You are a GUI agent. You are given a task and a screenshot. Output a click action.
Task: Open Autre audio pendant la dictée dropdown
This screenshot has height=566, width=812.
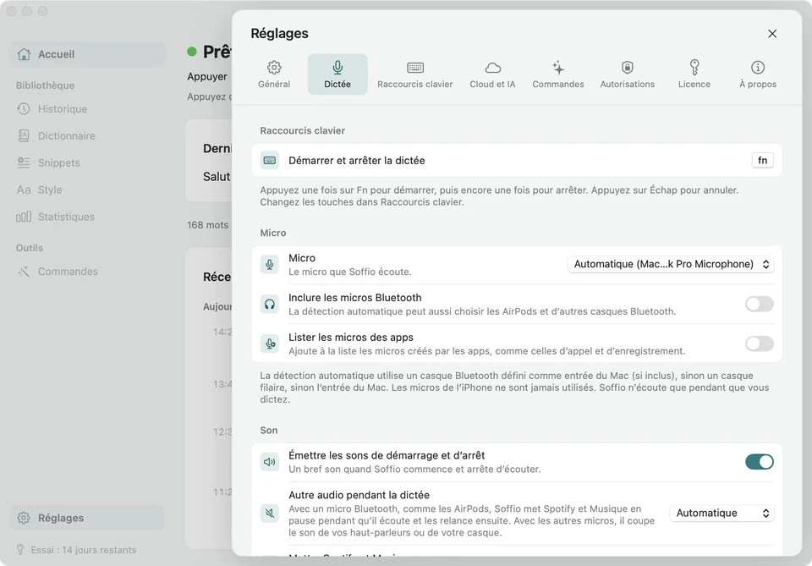[x=721, y=514]
